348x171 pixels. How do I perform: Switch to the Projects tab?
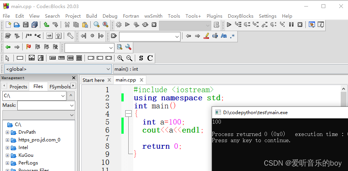click(x=18, y=86)
